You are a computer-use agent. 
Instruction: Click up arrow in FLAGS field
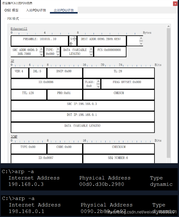tap(98, 81)
